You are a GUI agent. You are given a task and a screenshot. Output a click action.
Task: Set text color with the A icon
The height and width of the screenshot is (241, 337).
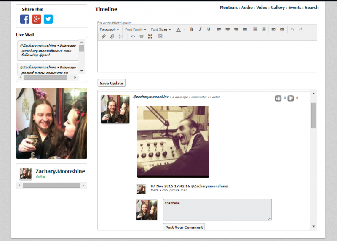click(x=178, y=29)
